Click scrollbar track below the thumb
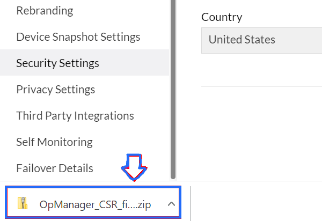Image resolution: width=322 pixels, height=221 pixels. coord(173,180)
